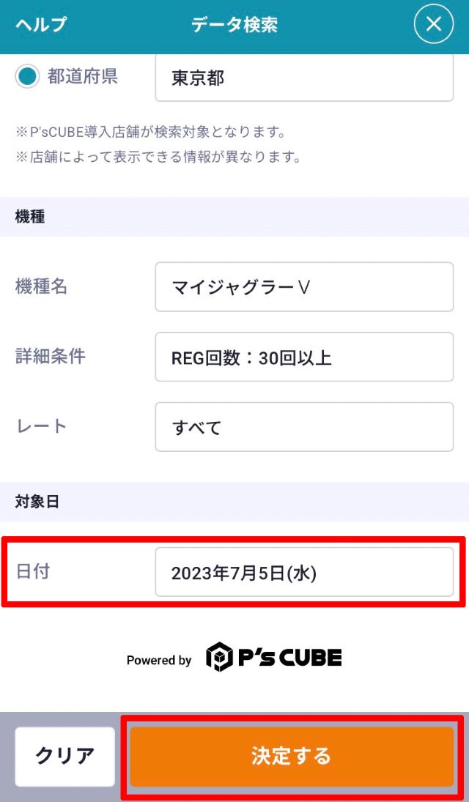The width and height of the screenshot is (469, 802).
Task: Confirm search with 決定する button
Action: pyautogui.click(x=292, y=757)
